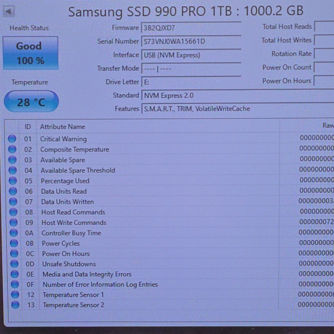Viewport: 334px width, 334px height.
Task: Click the Good 100 % health status button
Action: coord(31,53)
